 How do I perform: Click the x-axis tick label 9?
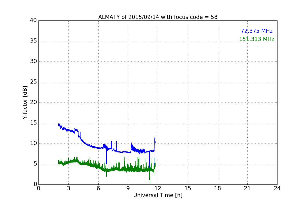click(x=128, y=188)
